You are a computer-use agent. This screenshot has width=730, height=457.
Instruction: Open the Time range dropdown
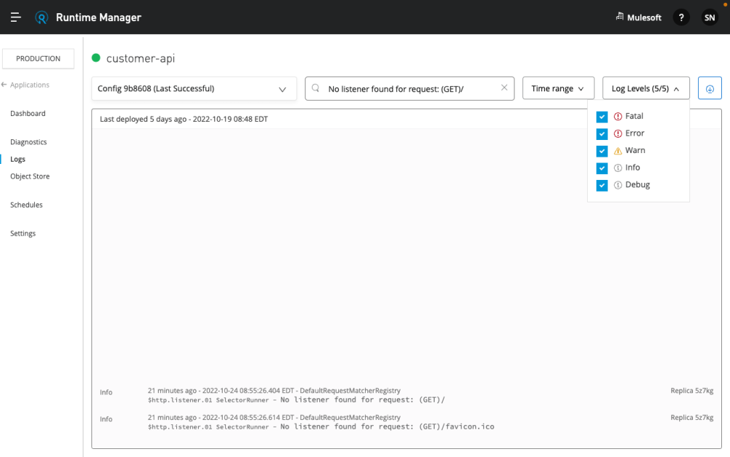point(558,88)
